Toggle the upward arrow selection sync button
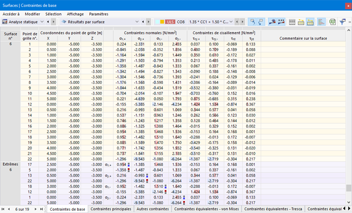Image resolution: width=352 pixels, height=213 pixels. pyautogui.click(x=252, y=22)
